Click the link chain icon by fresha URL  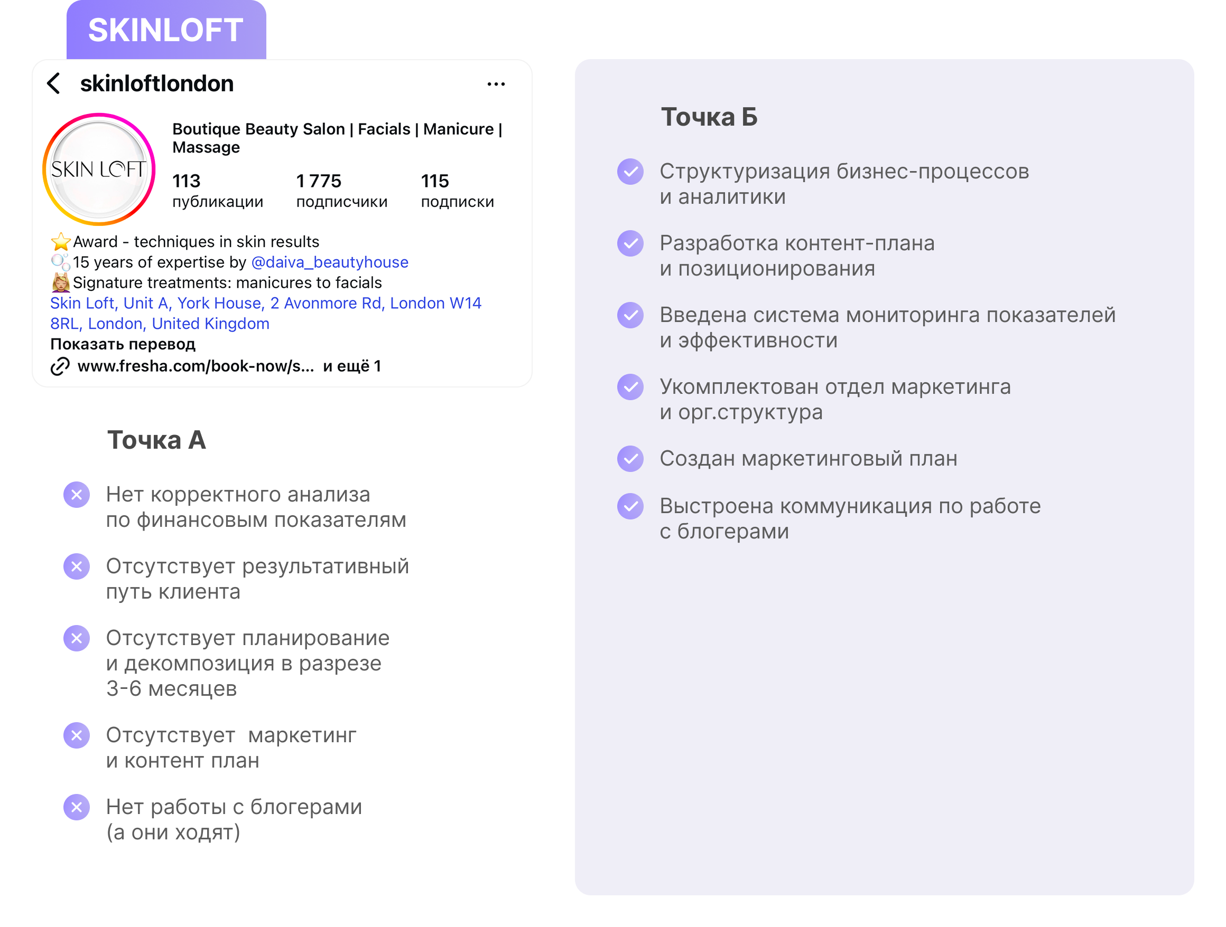click(x=60, y=366)
